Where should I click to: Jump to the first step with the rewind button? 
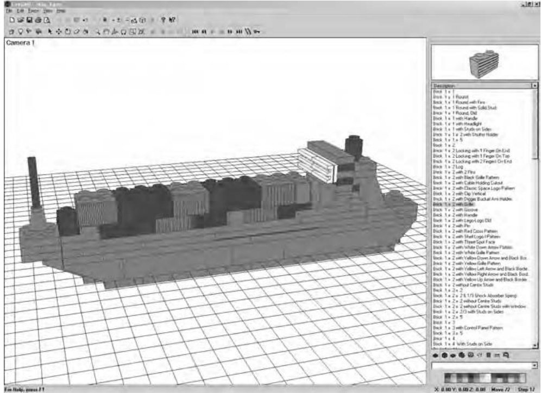(x=194, y=32)
